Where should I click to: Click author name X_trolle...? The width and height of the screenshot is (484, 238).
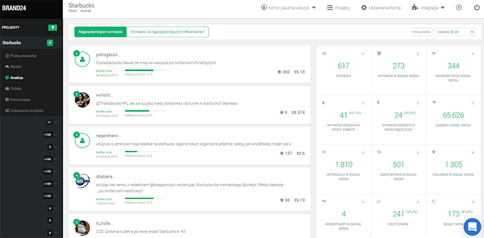tap(105, 224)
